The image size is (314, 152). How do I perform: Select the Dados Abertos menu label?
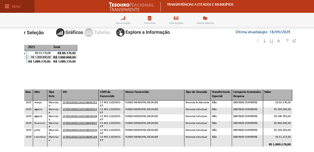[x=205, y=23]
